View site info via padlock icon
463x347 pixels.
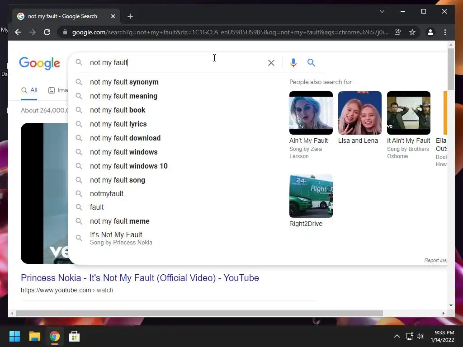[x=65, y=32]
